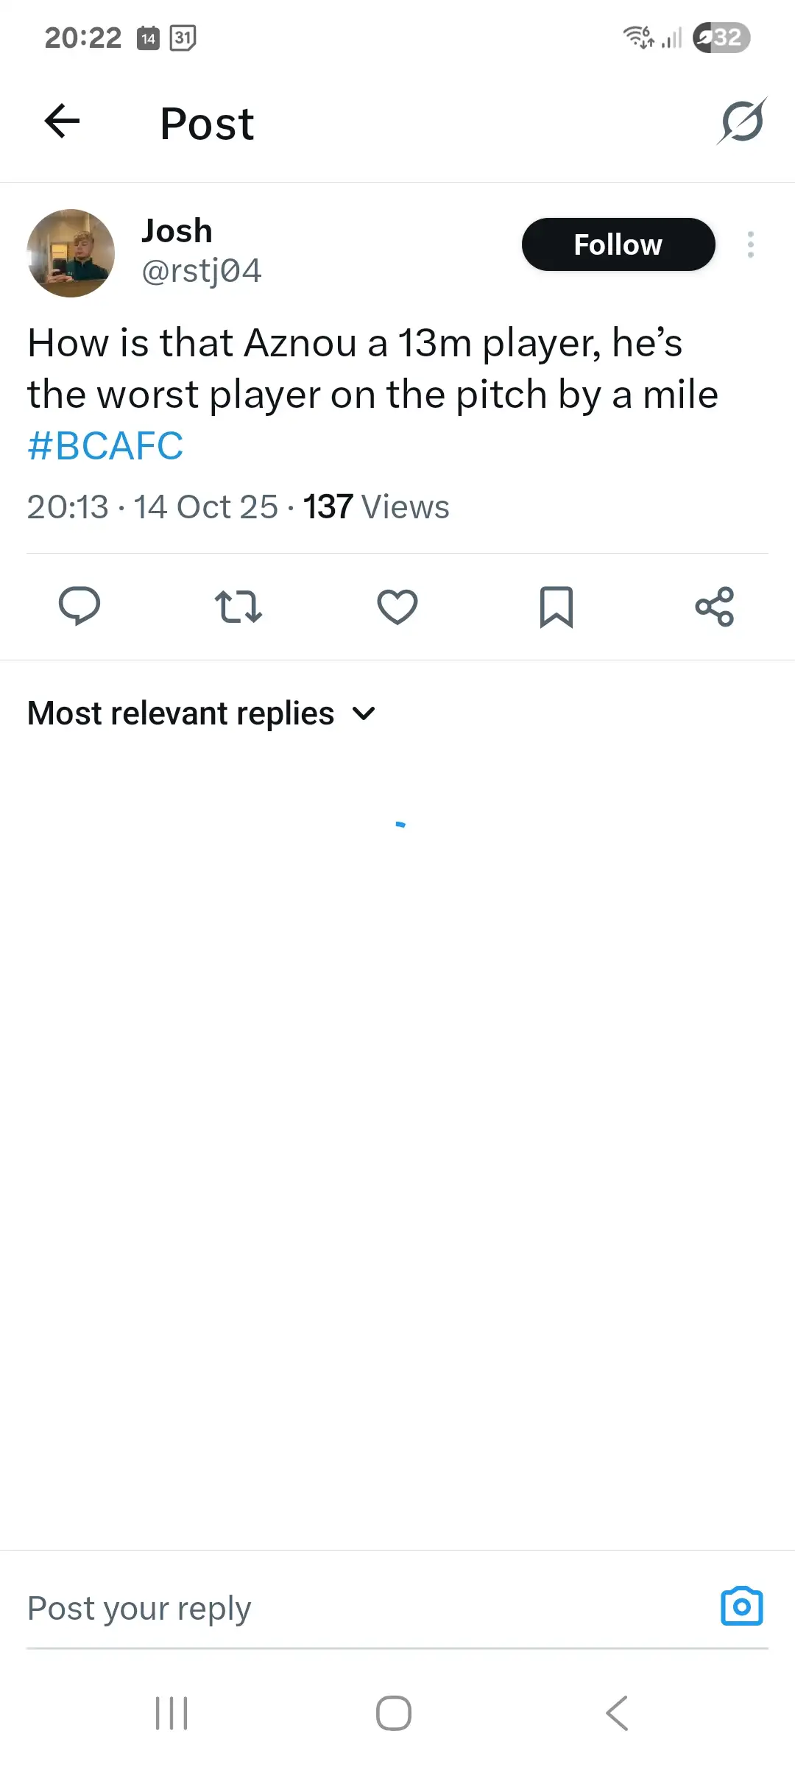The width and height of the screenshot is (795, 1767).
Task: Open the @rstj04 profile handle
Action: pyautogui.click(x=201, y=271)
